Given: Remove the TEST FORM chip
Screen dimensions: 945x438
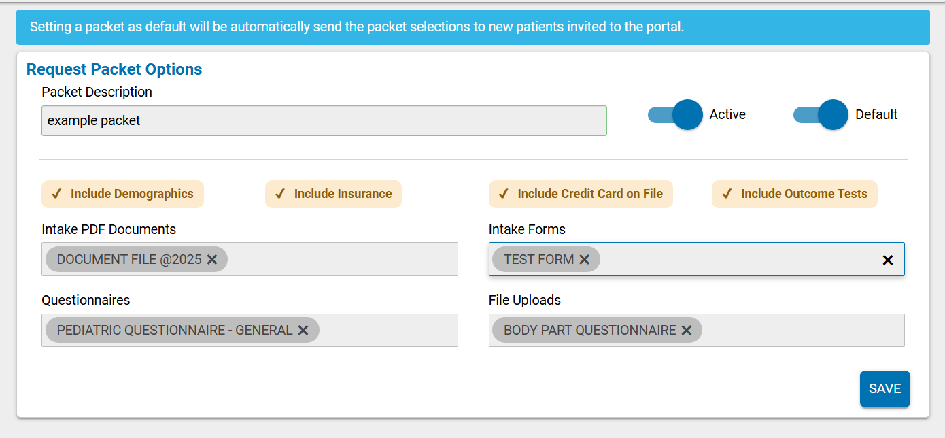Looking at the screenshot, I should pos(584,260).
